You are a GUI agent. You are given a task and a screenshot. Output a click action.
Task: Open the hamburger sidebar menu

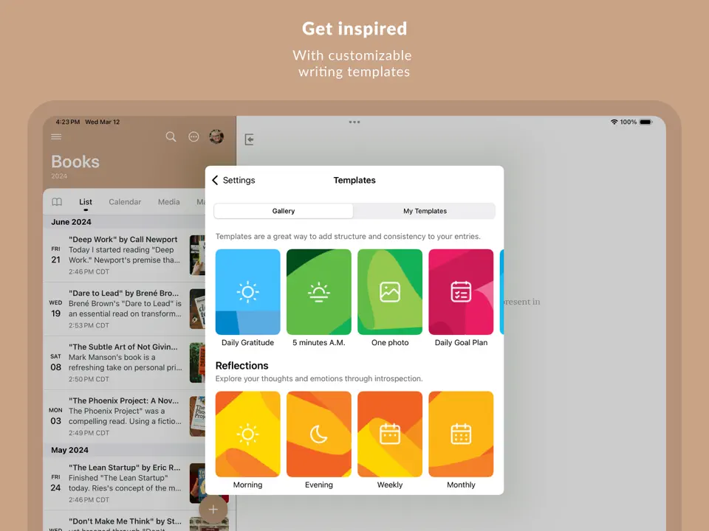pyautogui.click(x=56, y=137)
